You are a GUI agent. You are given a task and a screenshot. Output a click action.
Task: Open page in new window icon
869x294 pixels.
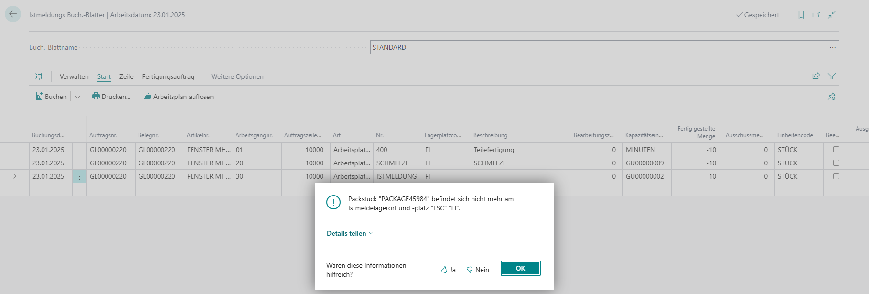(x=816, y=15)
